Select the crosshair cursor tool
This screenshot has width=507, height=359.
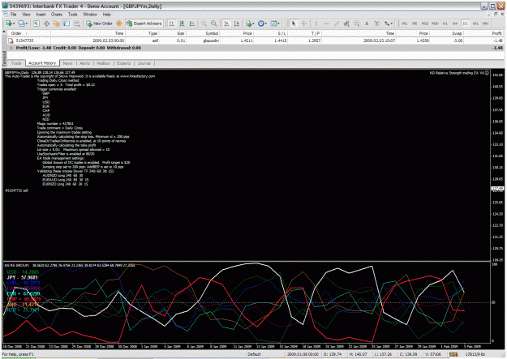(304, 24)
